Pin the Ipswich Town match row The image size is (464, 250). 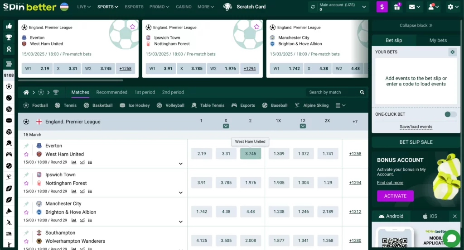coord(26,175)
